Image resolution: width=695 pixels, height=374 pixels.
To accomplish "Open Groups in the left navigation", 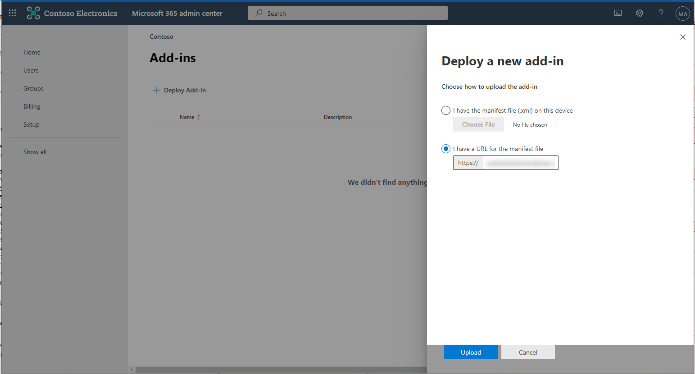I will pyautogui.click(x=33, y=88).
